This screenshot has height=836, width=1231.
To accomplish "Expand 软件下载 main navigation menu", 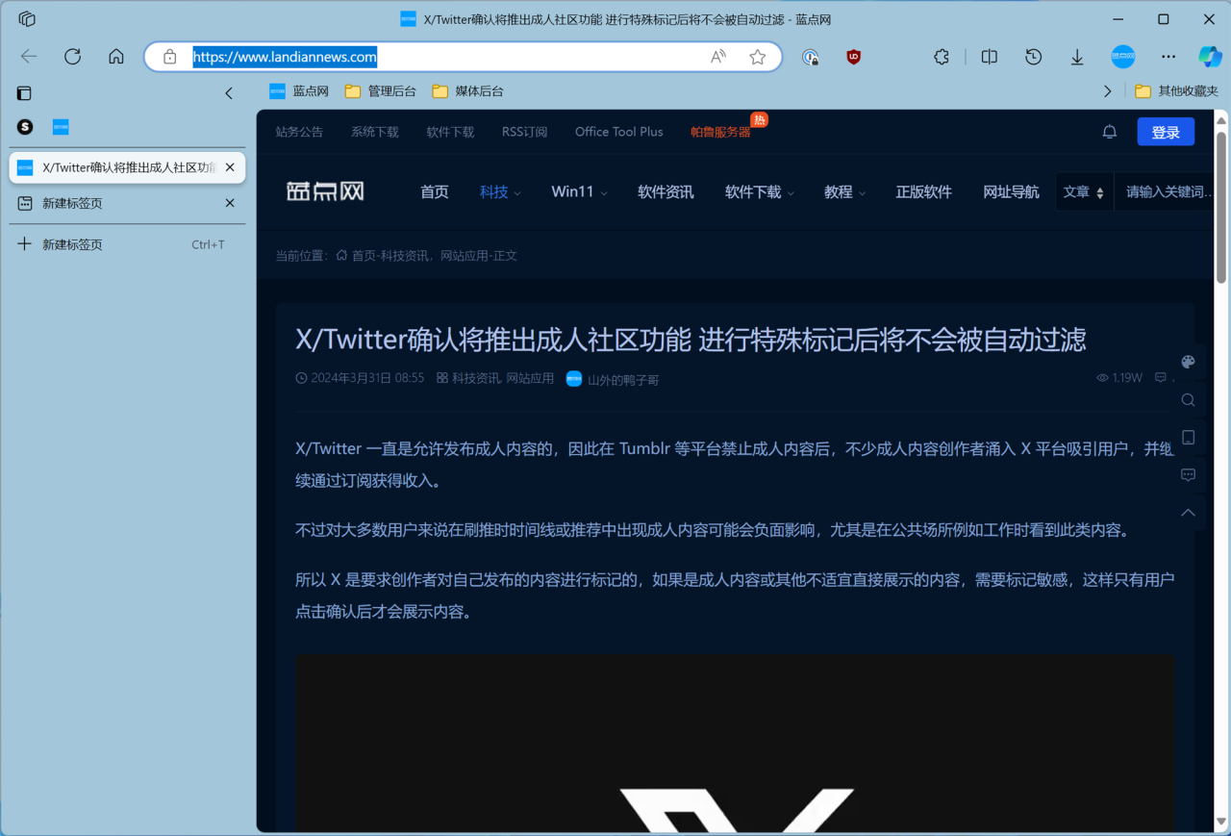I will click(760, 191).
